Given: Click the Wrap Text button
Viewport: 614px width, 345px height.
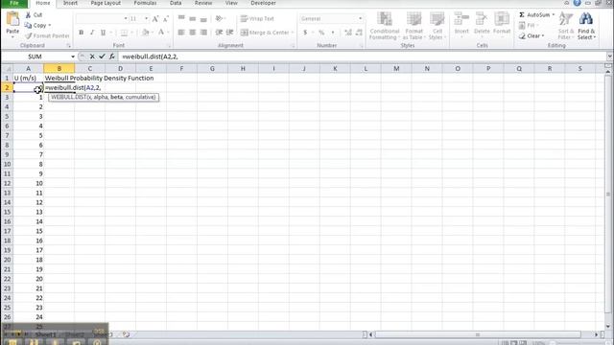Looking at the screenshot, I should pyautogui.click(x=257, y=19).
